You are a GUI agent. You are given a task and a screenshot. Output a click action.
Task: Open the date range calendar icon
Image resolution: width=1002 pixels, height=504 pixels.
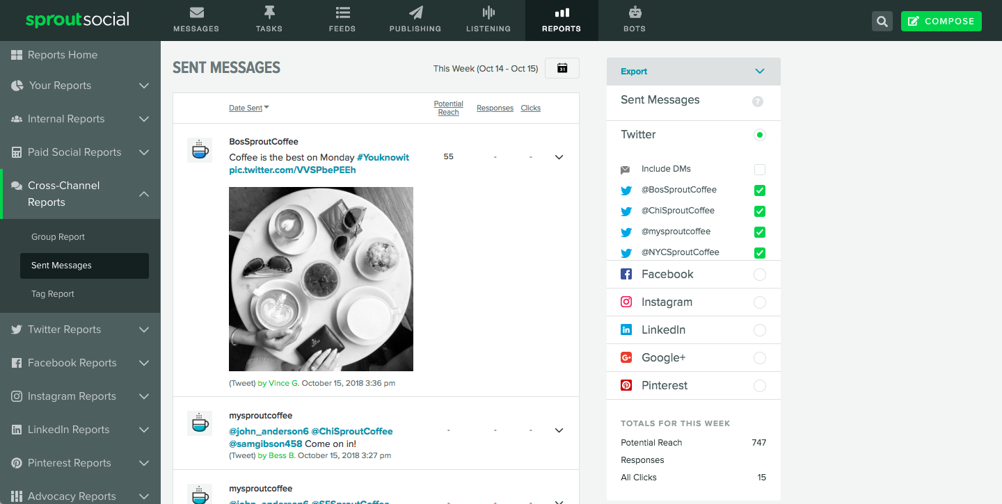[x=562, y=68]
